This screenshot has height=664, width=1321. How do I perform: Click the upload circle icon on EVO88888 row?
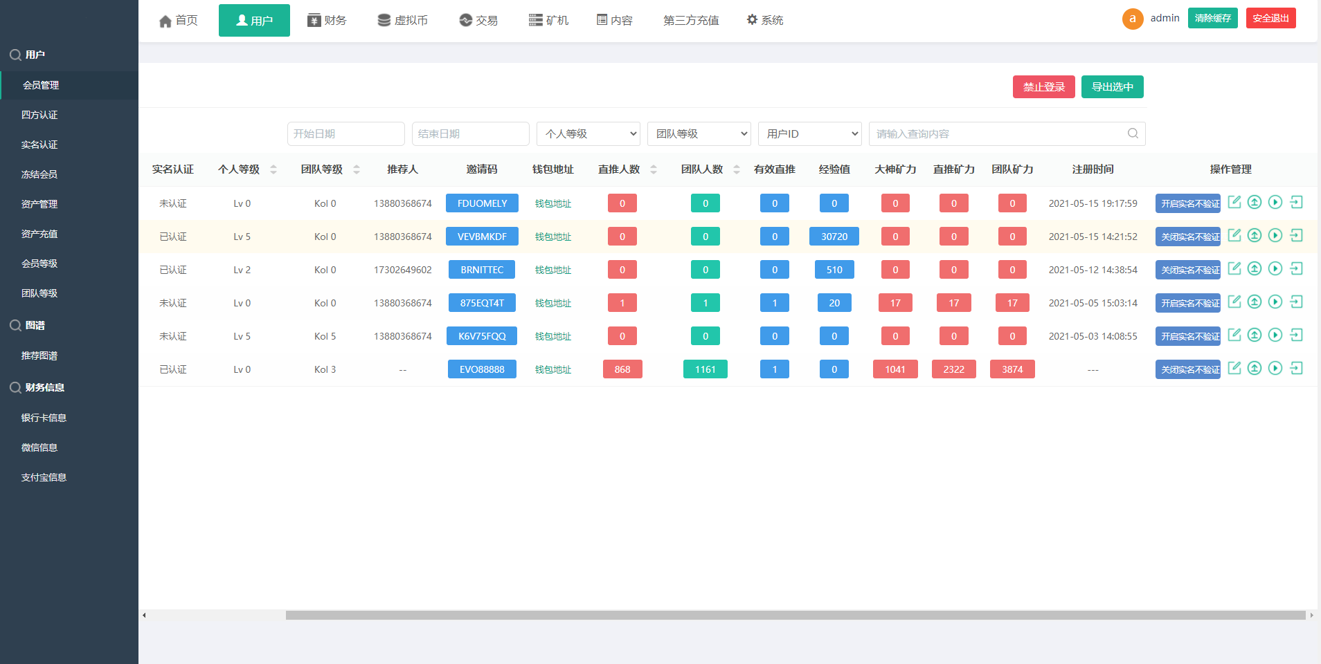tap(1255, 369)
